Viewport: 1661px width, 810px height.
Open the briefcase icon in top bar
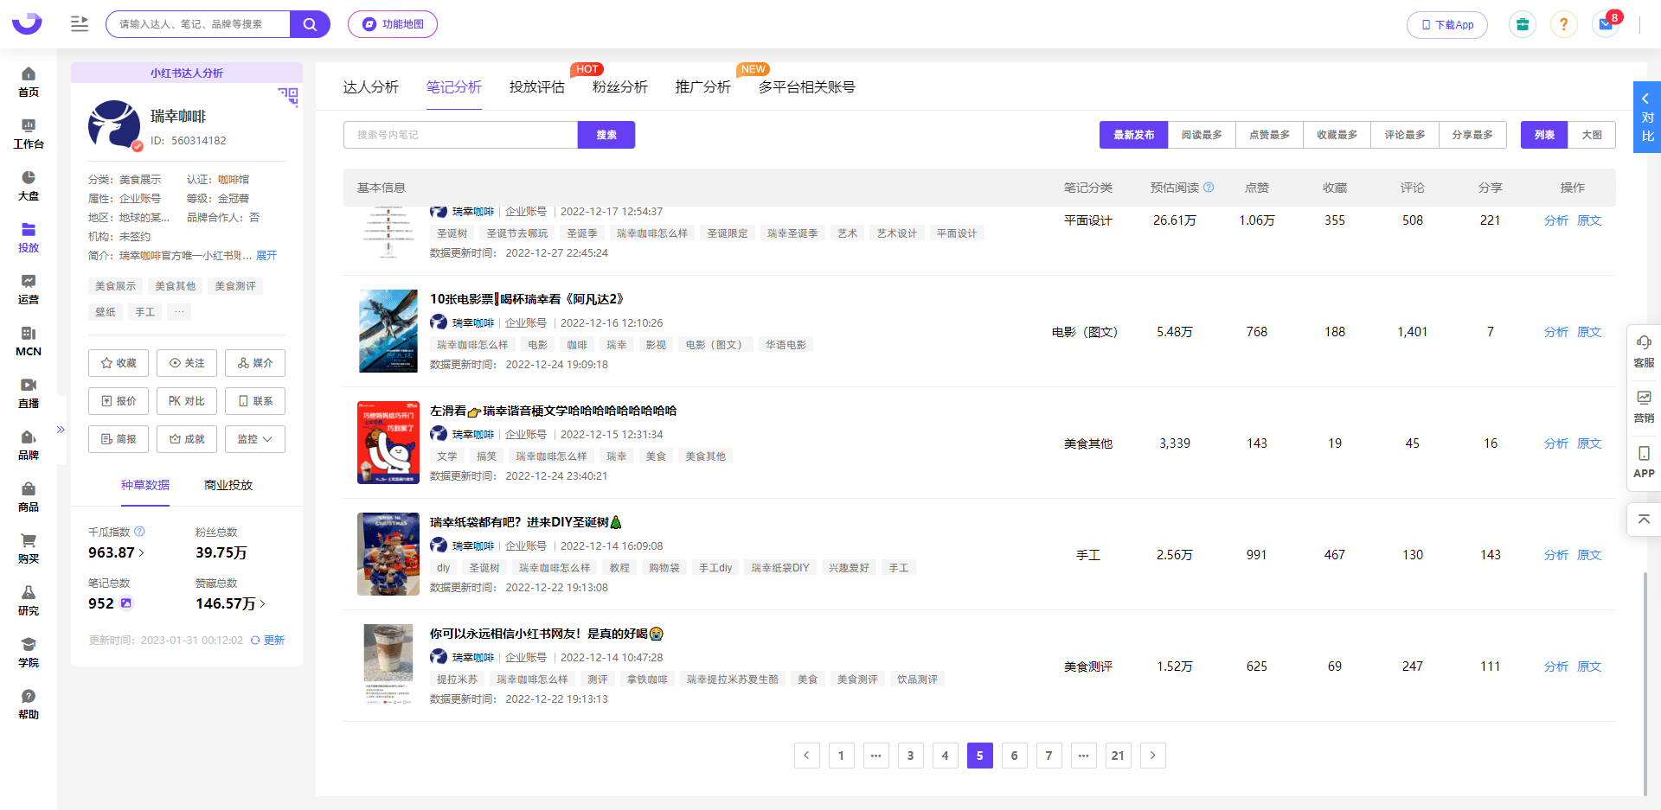point(1523,24)
